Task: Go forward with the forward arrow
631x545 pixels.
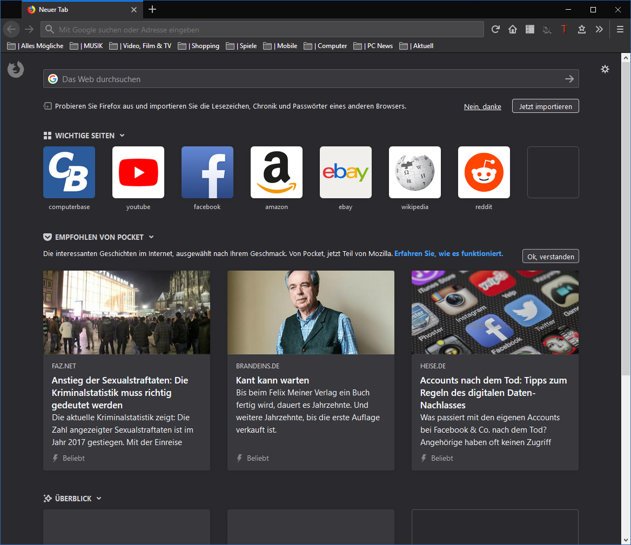Action: tap(29, 29)
